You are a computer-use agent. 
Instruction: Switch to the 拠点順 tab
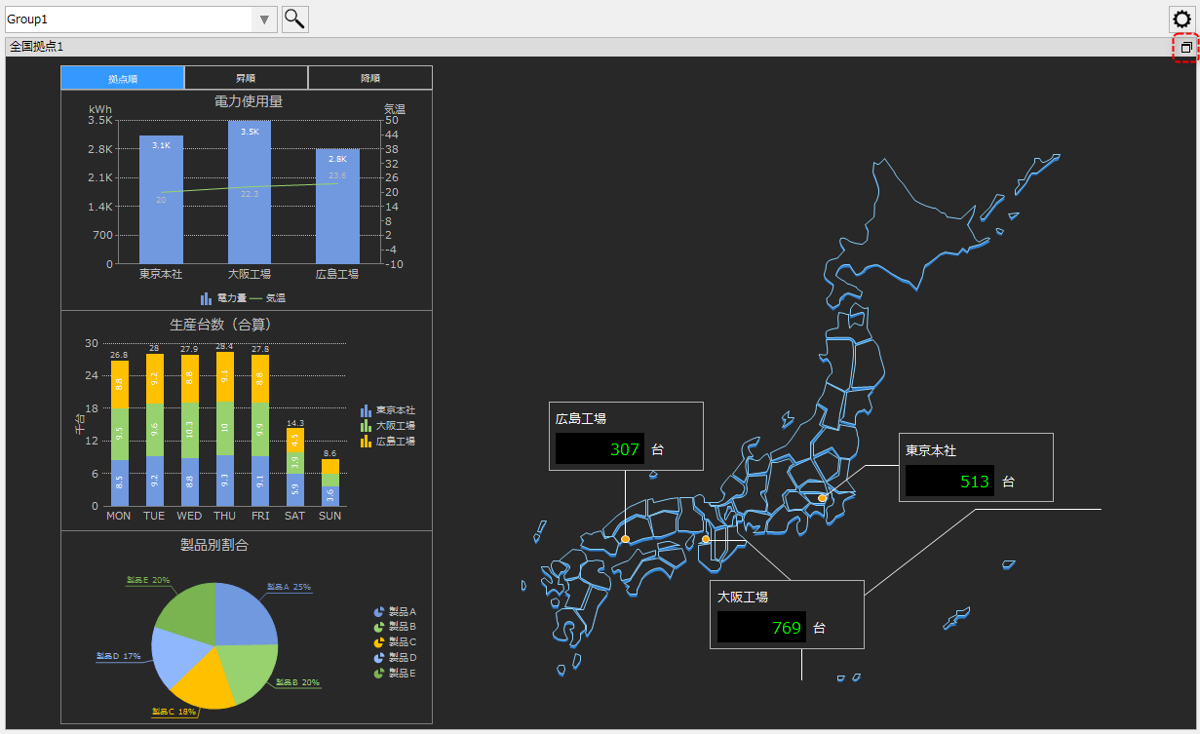coord(122,78)
